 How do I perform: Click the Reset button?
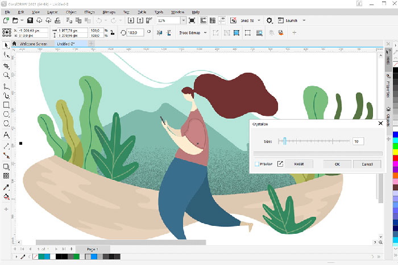pos(299,164)
